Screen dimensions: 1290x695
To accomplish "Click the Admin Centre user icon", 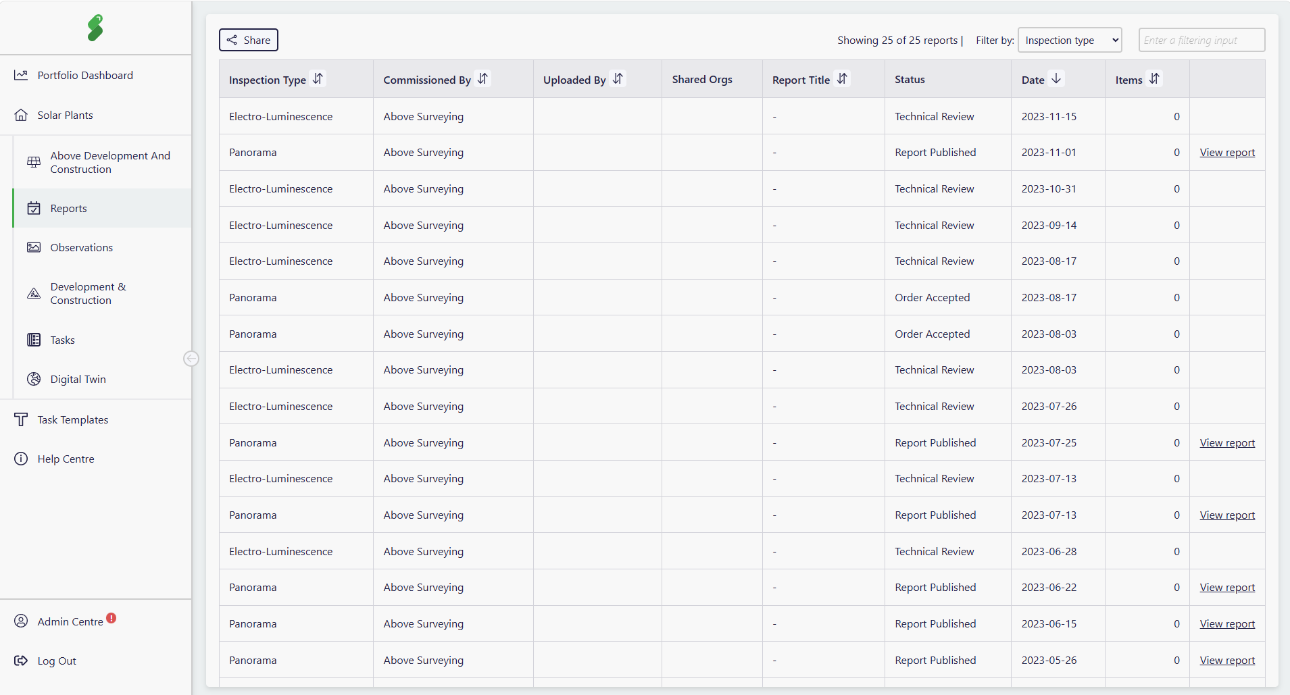I will pyautogui.click(x=21, y=621).
